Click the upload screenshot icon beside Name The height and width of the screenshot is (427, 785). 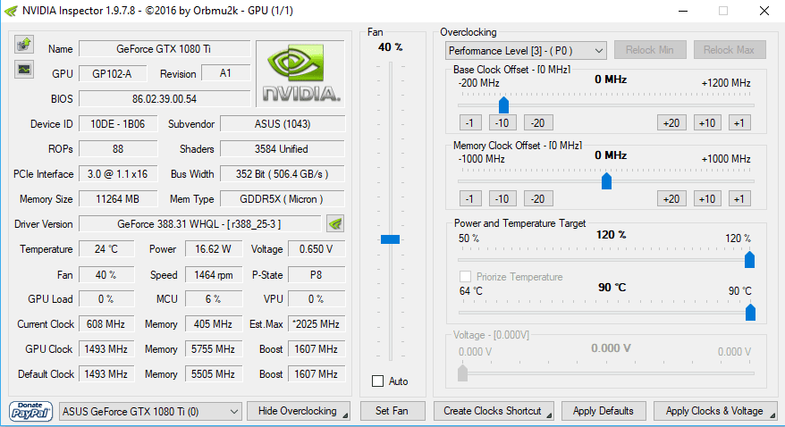pos(23,45)
